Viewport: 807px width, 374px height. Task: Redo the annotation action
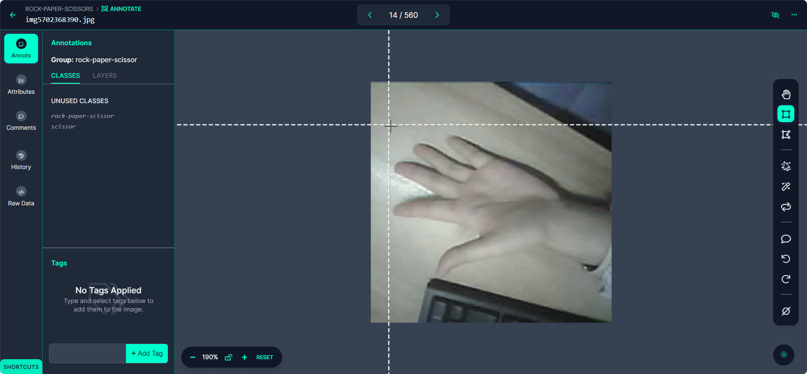click(785, 279)
